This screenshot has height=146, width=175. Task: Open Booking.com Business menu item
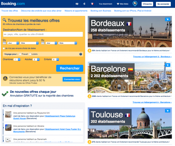point(101,11)
